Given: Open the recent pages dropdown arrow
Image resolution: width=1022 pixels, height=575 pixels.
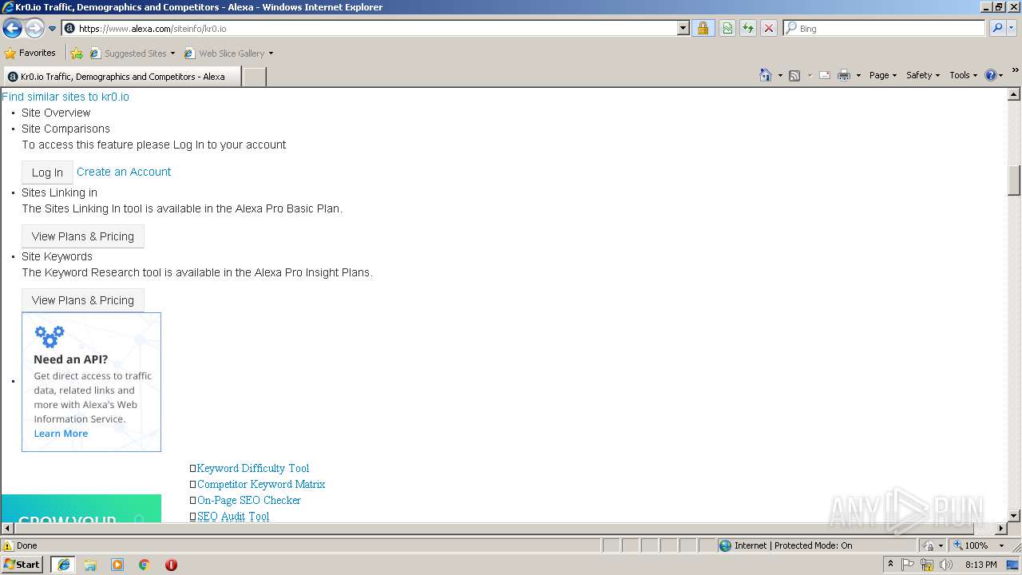Looking at the screenshot, I should 53,29.
